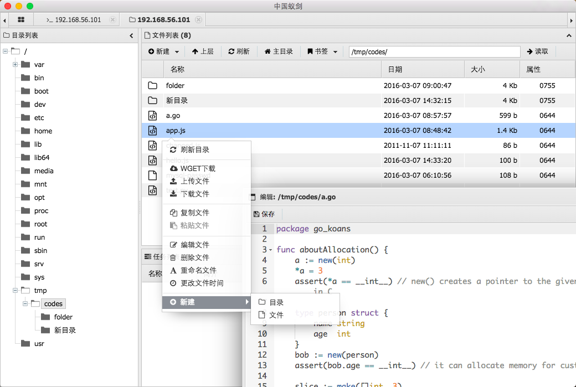Select the bin folder in the tree
This screenshot has height=387, width=576.
(x=39, y=78)
